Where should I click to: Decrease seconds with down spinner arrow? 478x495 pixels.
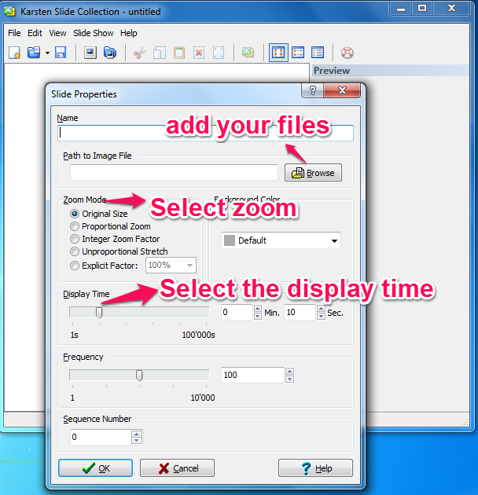coord(321,316)
